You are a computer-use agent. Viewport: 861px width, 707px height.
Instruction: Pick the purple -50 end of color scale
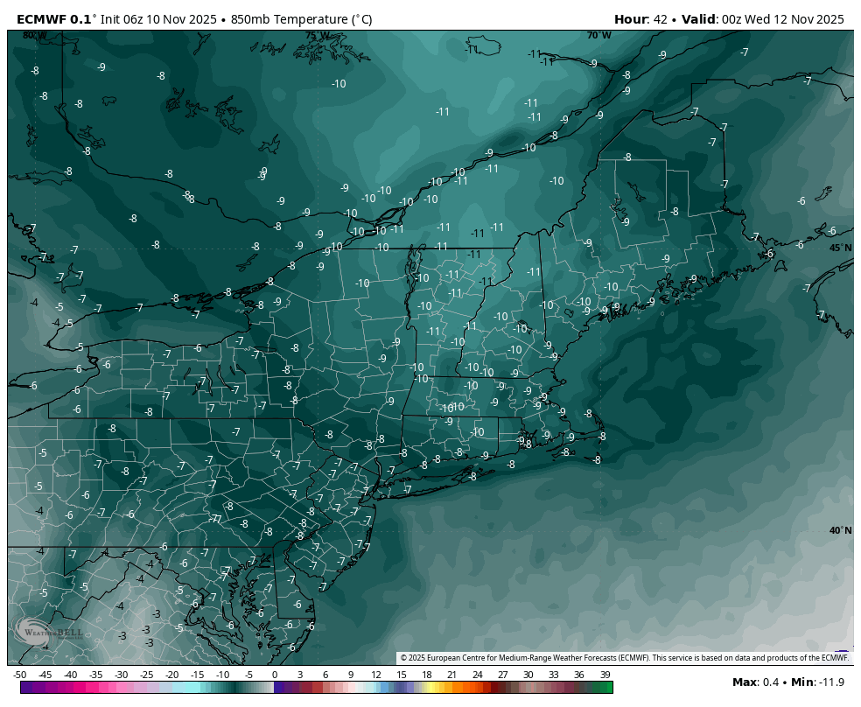pyautogui.click(x=24, y=688)
